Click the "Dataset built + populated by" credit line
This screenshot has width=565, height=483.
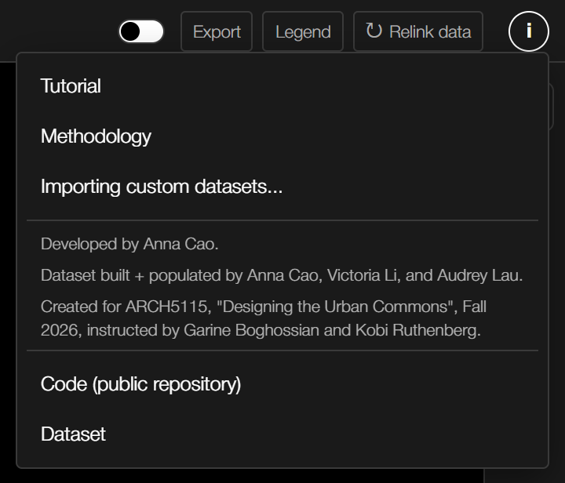tap(282, 275)
